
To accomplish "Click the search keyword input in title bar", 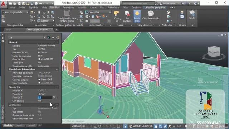I will point(138,3).
